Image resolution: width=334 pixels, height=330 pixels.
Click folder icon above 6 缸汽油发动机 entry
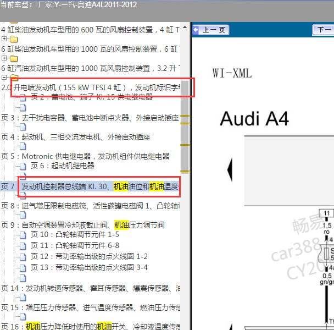(x=14, y=58)
